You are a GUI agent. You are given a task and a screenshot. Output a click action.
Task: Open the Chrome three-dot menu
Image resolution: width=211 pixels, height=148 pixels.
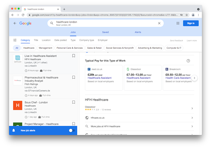(198, 15)
